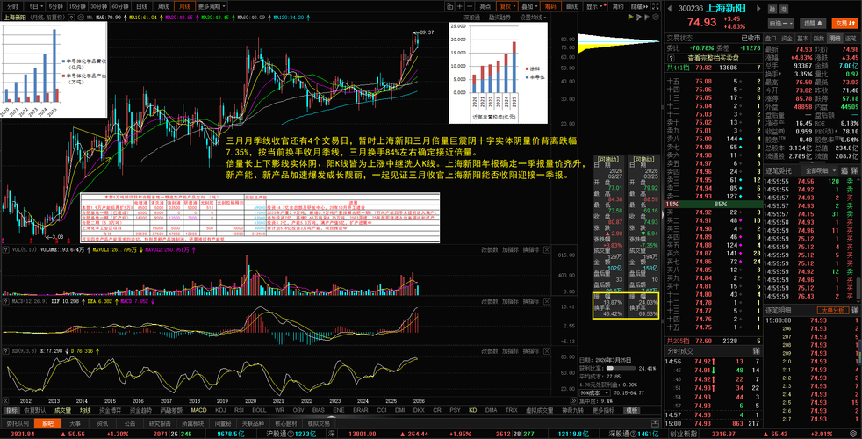Close the VOL indicator panel with X

coord(547,249)
